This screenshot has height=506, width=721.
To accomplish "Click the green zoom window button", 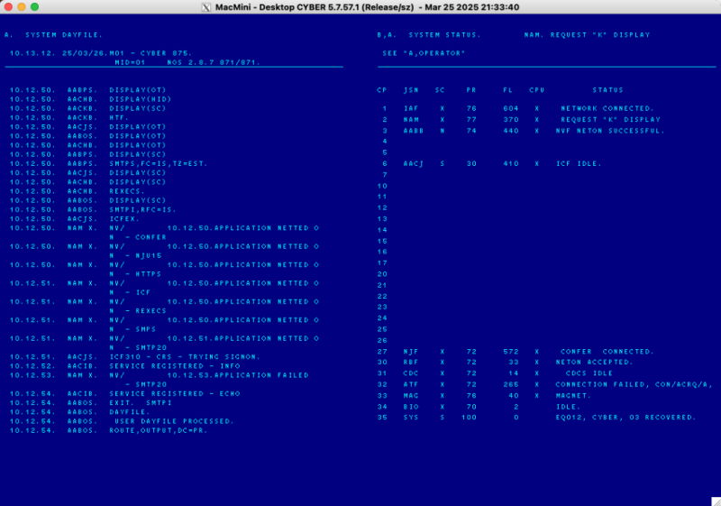I will (x=34, y=7).
